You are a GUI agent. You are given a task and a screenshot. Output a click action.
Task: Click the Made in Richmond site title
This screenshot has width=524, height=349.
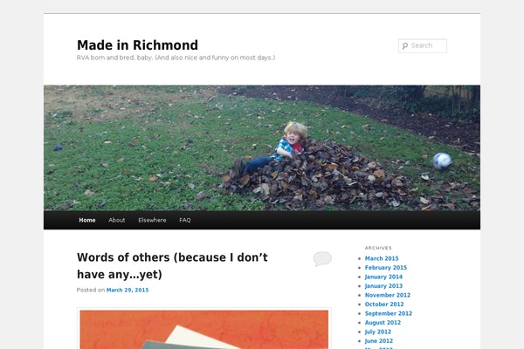click(x=137, y=45)
